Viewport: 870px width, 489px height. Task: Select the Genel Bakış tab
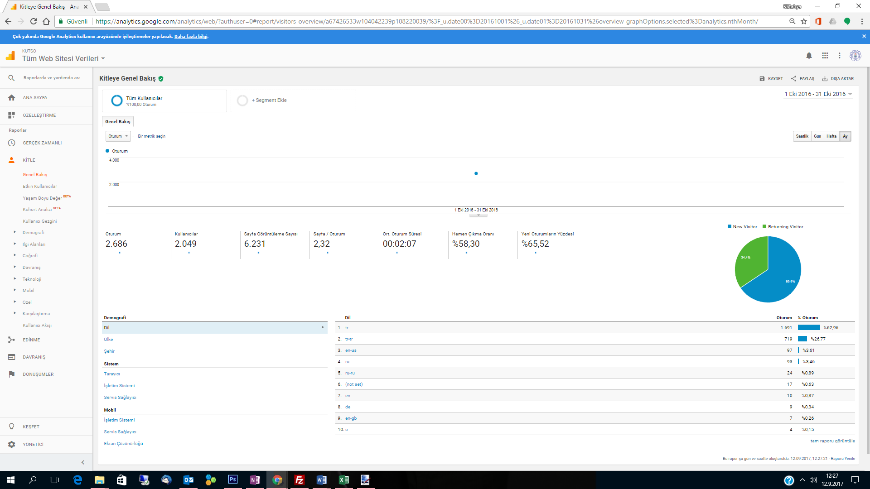(x=118, y=122)
